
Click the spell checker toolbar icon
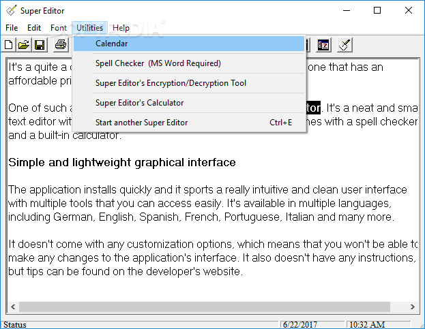tap(345, 45)
